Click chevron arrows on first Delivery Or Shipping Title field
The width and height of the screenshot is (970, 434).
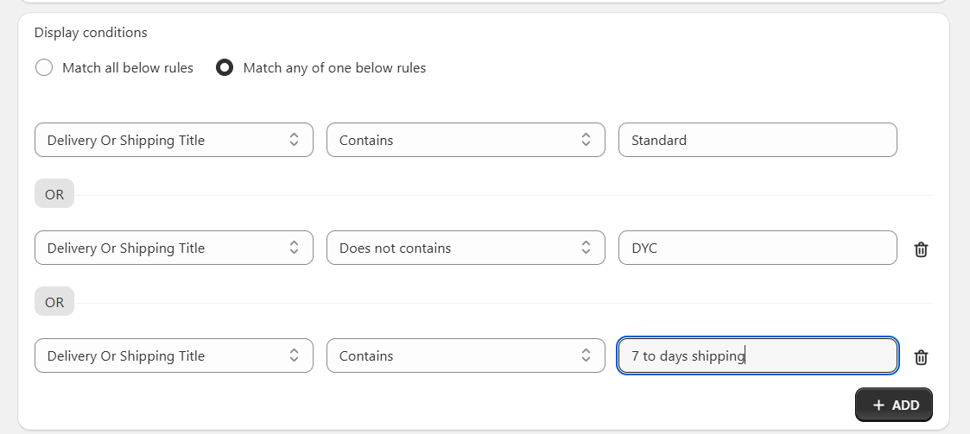[x=294, y=140]
